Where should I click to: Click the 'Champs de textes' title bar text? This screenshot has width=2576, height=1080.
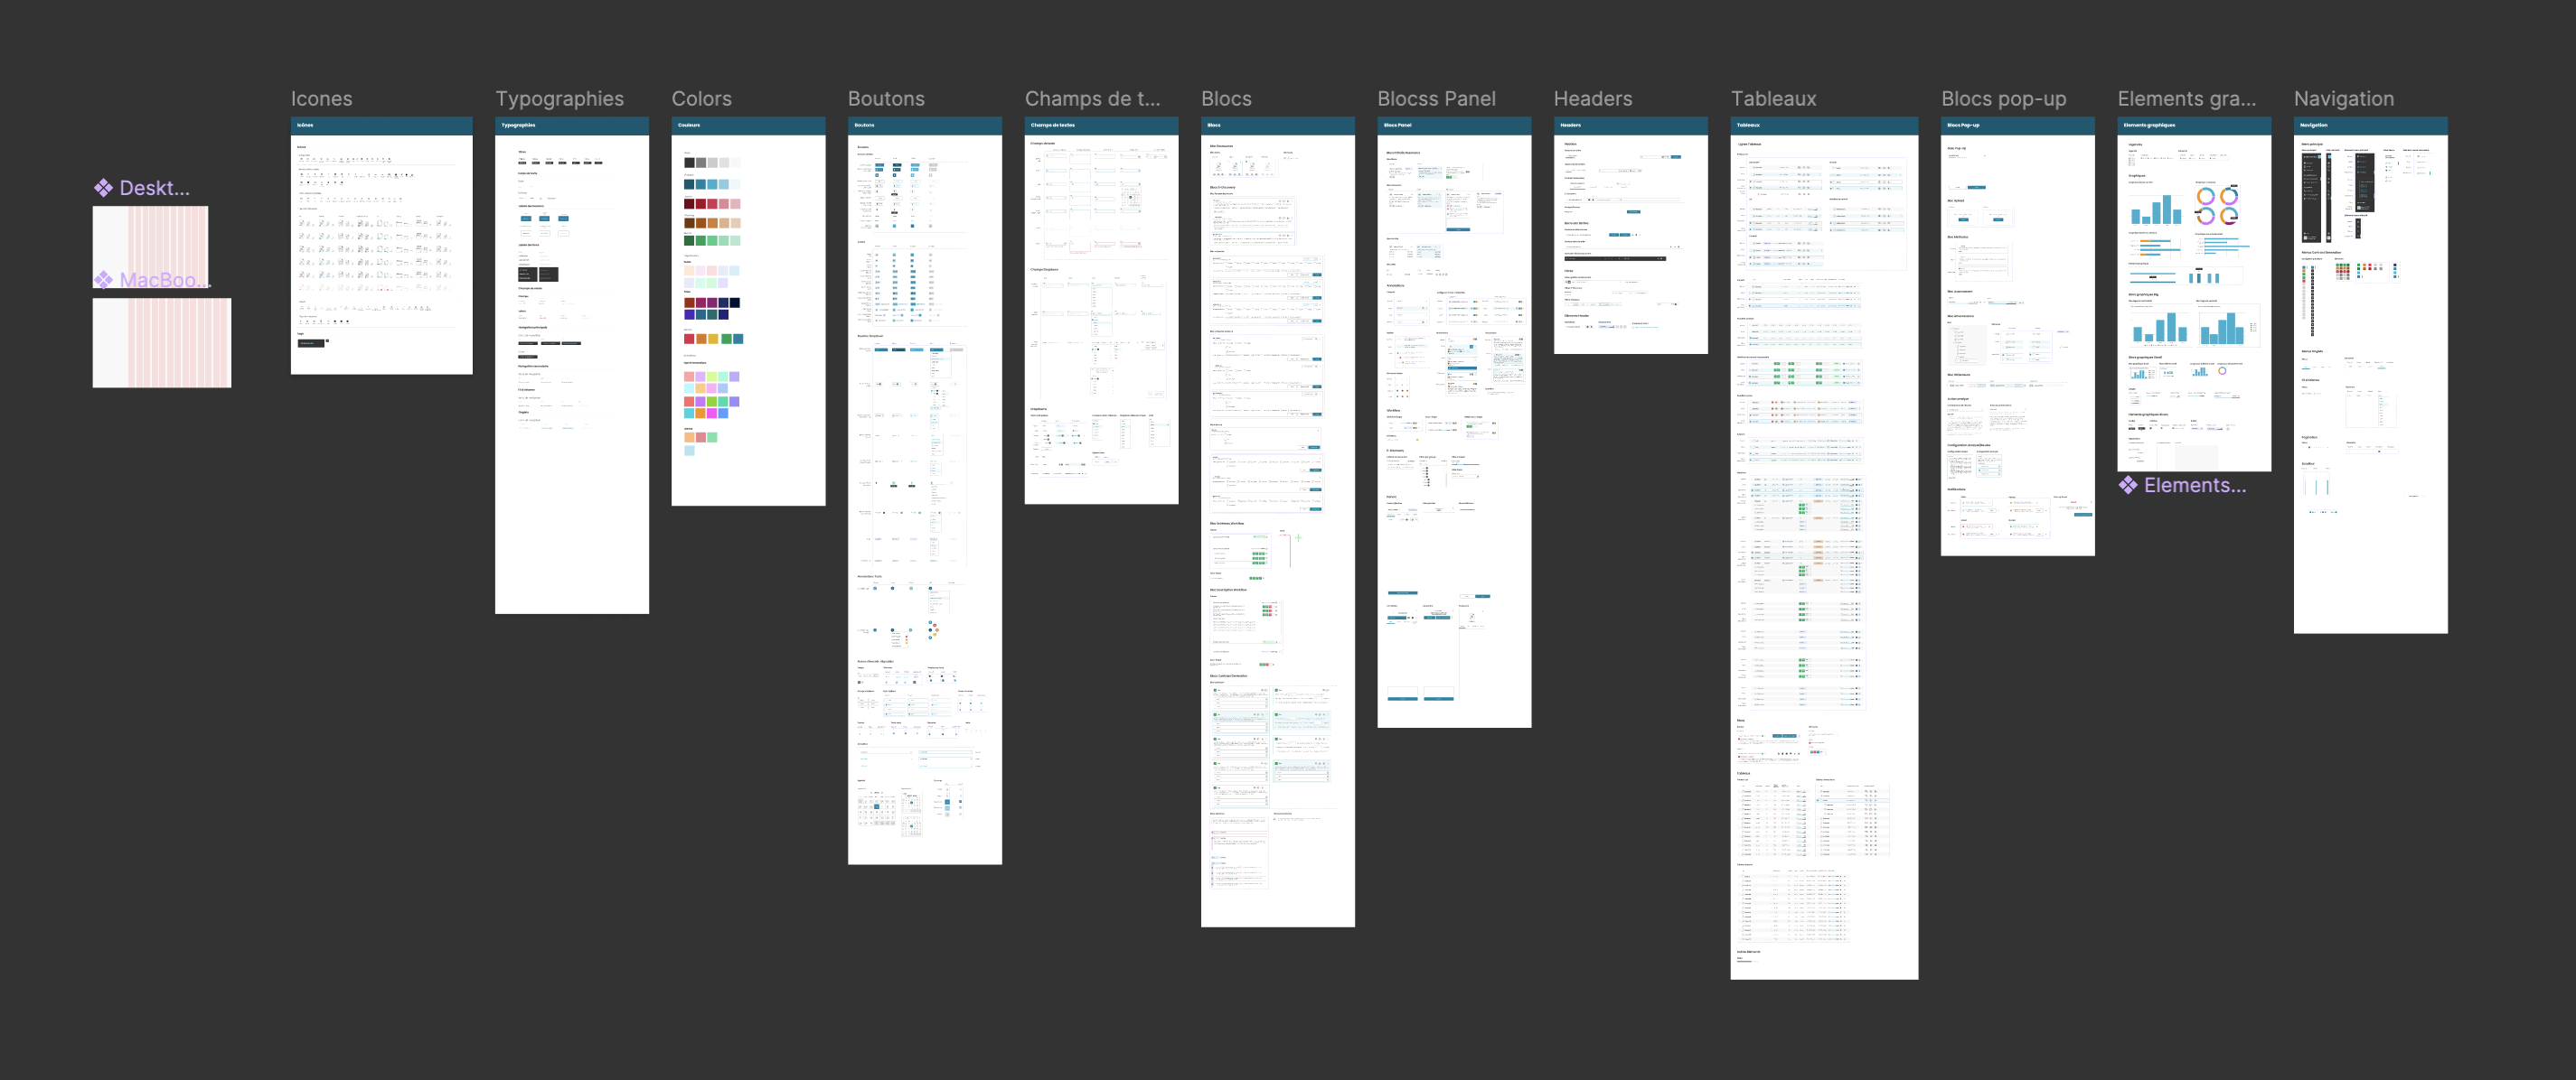(x=1052, y=125)
